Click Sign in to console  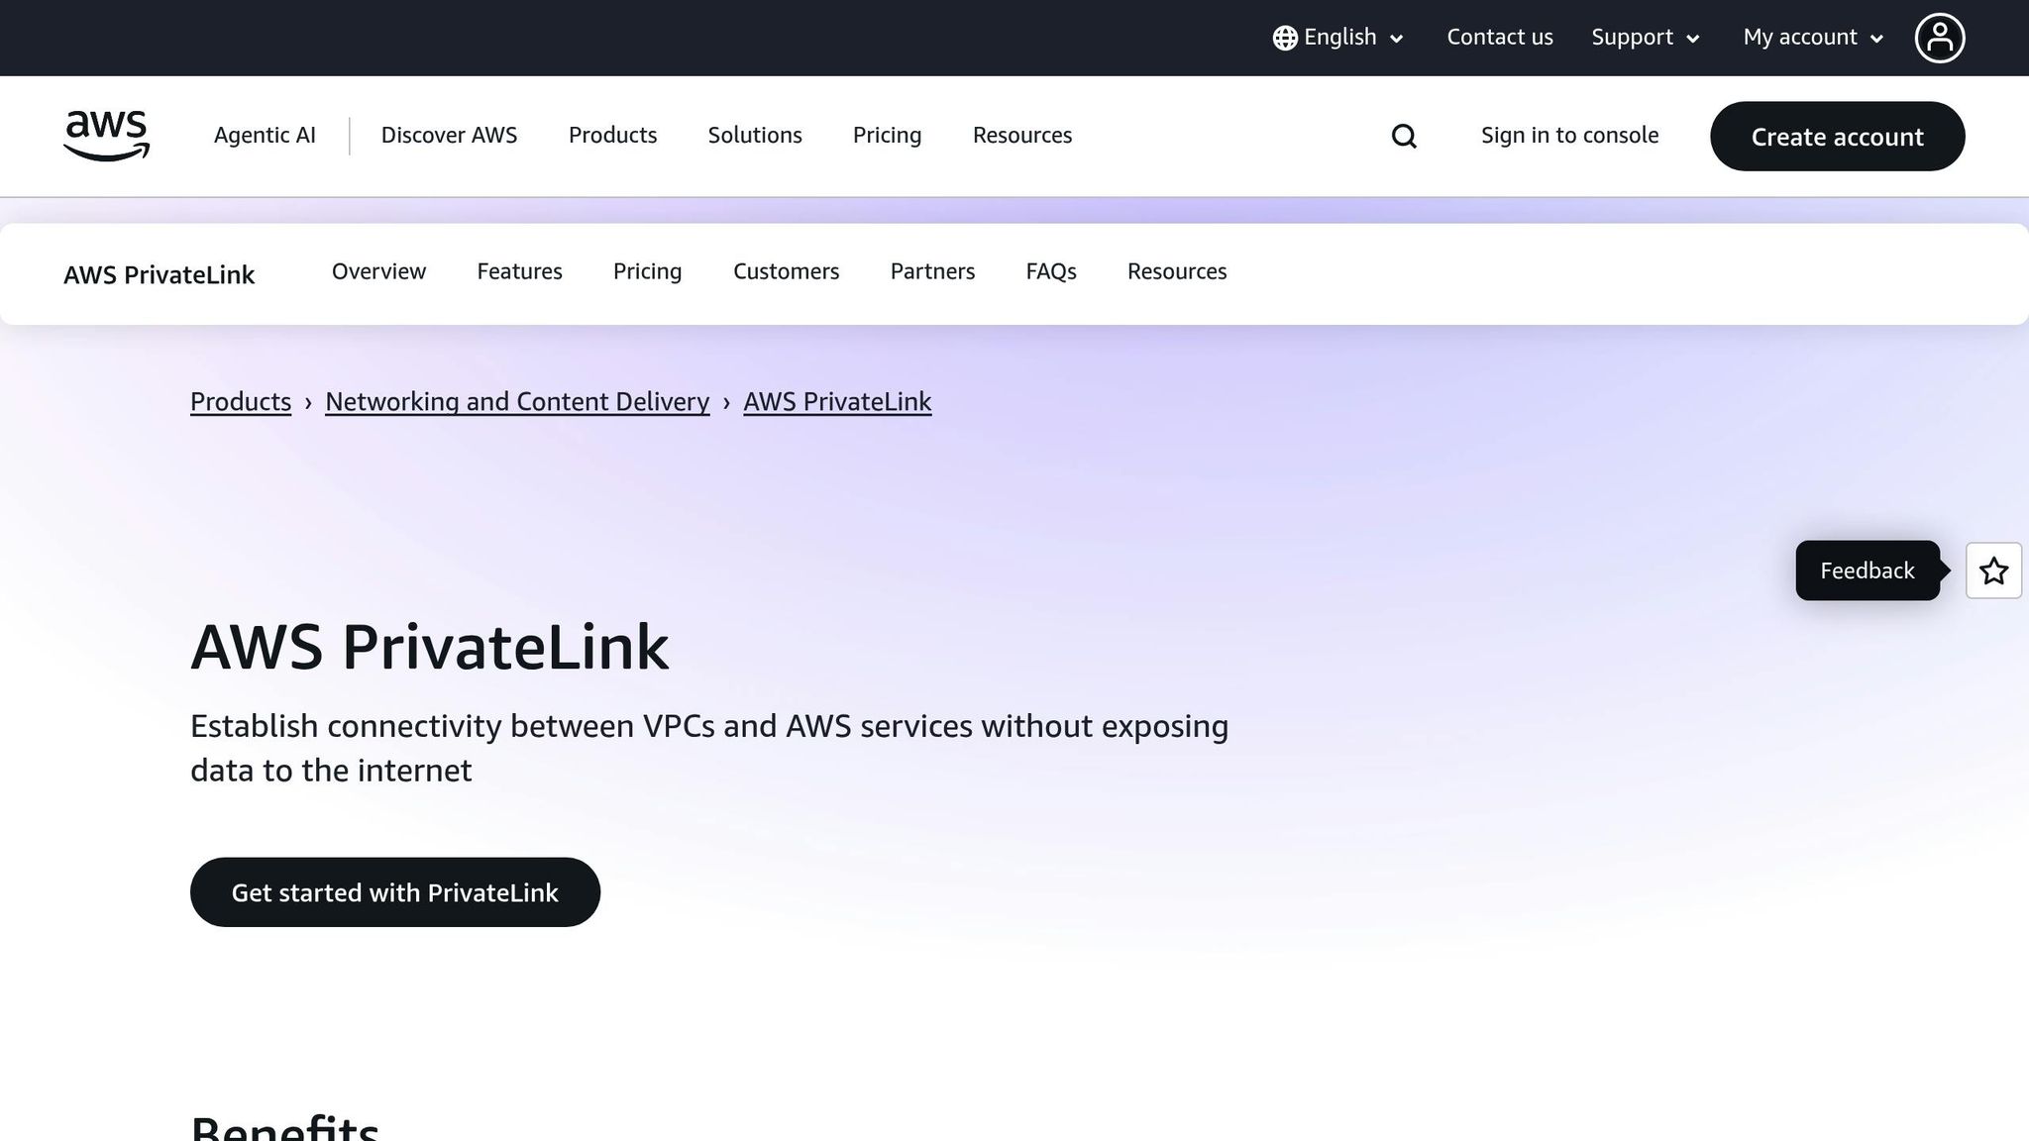pos(1569,136)
